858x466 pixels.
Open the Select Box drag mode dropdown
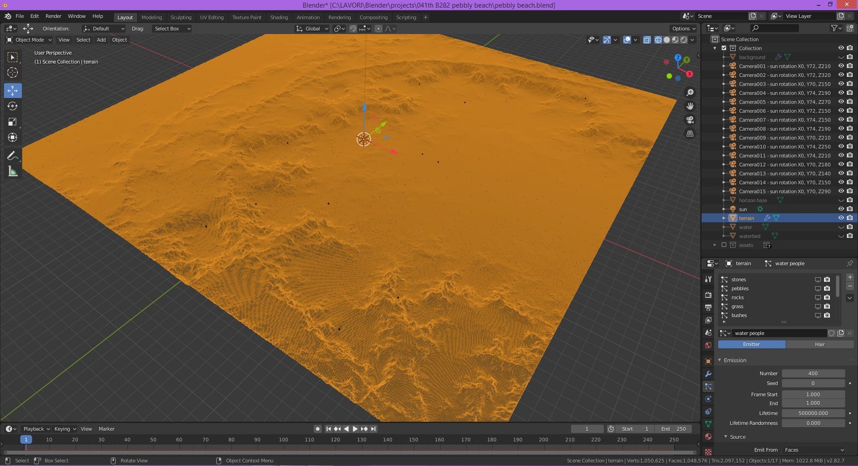pyautogui.click(x=172, y=29)
